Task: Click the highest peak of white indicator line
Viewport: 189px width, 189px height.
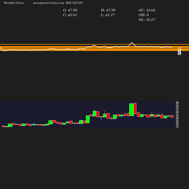Action: [x=132, y=42]
